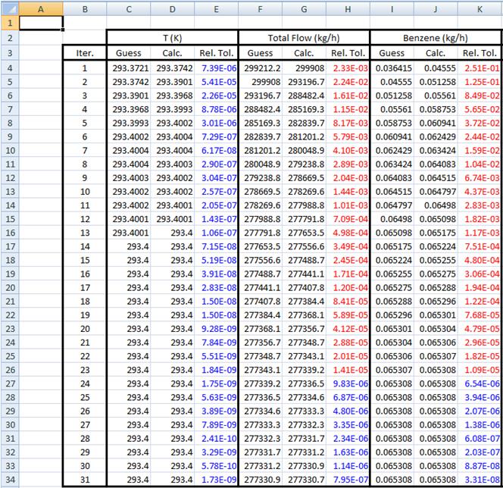Screen dimensions: 503x488
Task: Select column A header
Action: click(39, 8)
